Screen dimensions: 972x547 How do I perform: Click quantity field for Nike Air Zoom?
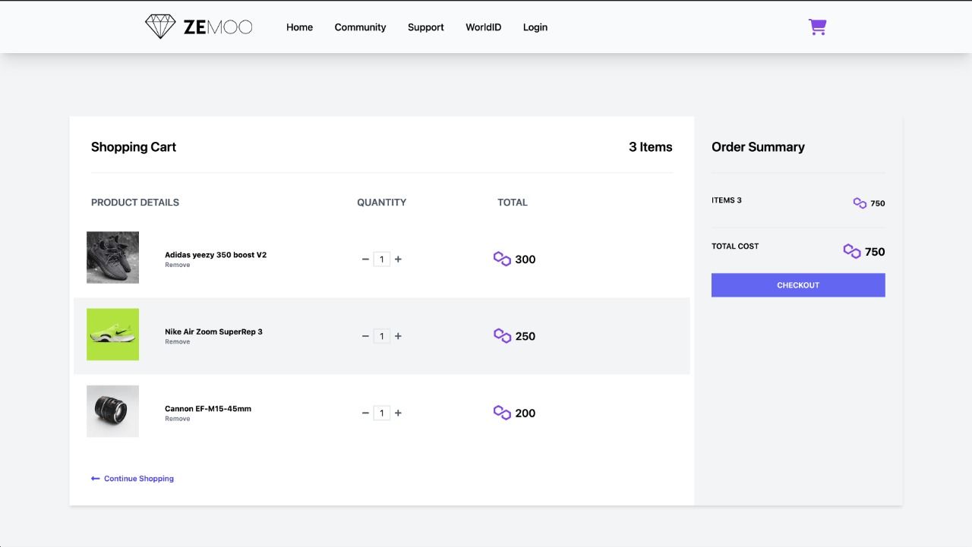coord(382,336)
